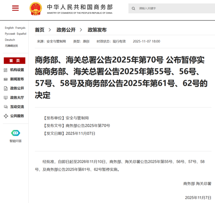Image resolution: width=215 pixels, height=203 pixels.
Task: Click the search magnifier icon
Action: [x=134, y=8]
